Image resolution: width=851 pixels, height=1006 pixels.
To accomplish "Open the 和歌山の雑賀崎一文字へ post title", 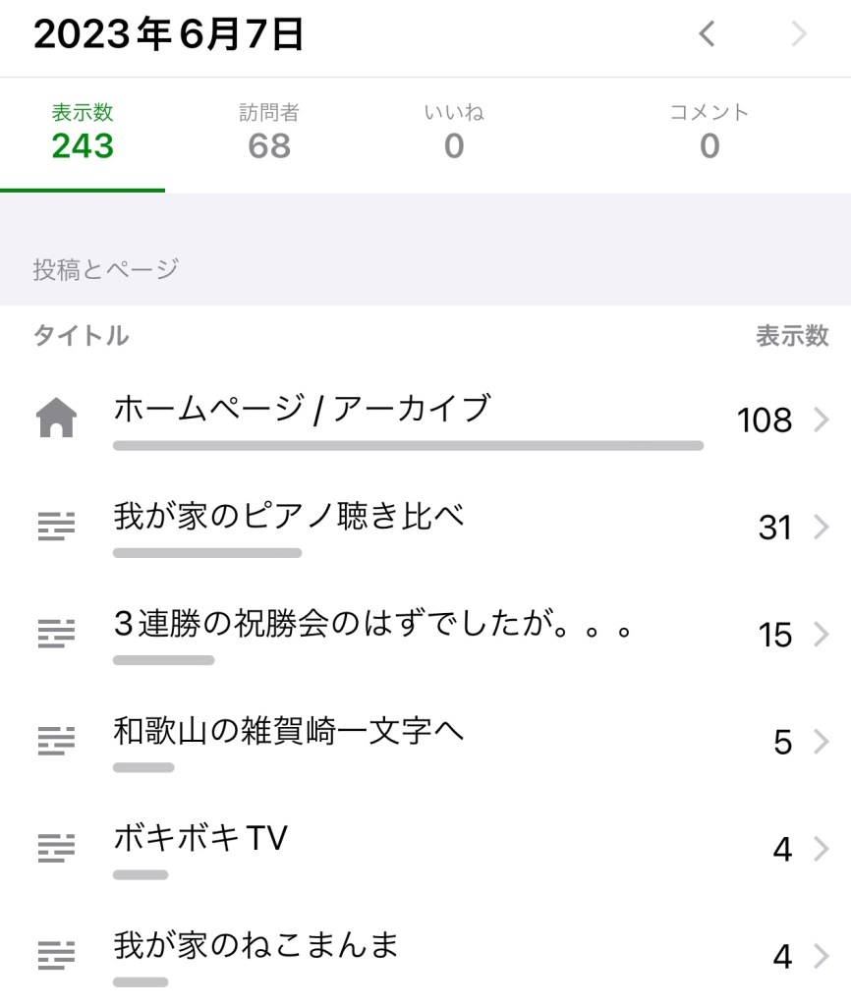I will (x=288, y=731).
